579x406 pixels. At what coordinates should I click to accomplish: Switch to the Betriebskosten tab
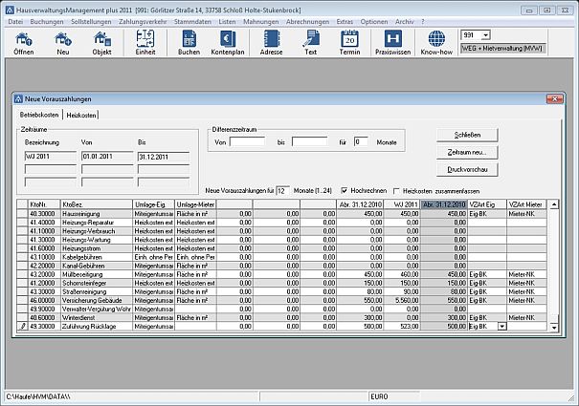click(x=39, y=115)
